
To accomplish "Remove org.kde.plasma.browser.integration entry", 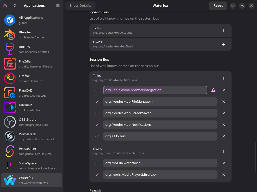I will point(223,90).
